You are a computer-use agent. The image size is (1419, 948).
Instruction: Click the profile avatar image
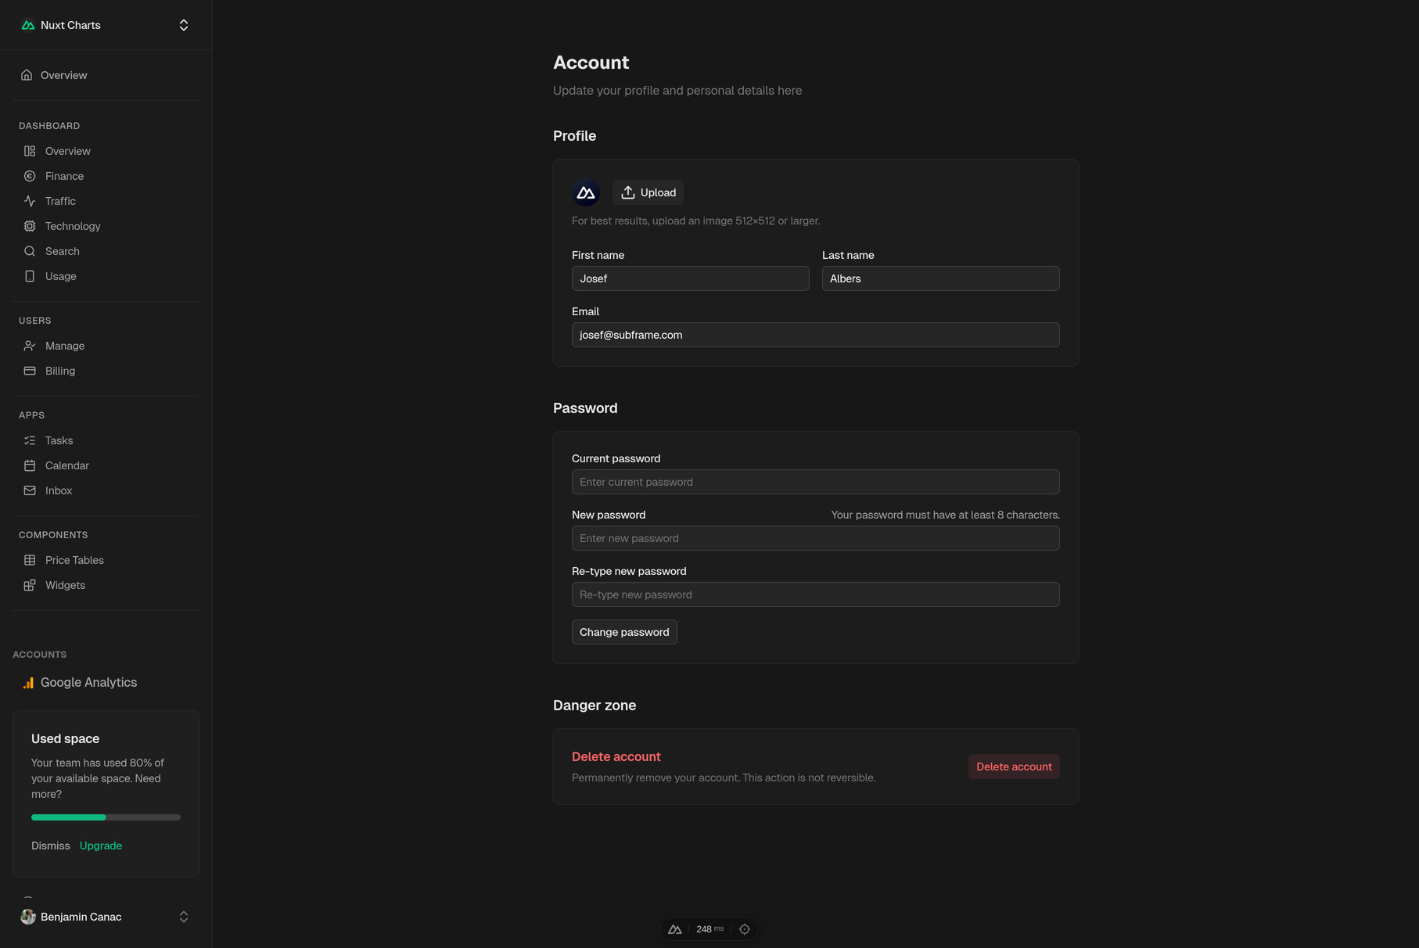(586, 192)
